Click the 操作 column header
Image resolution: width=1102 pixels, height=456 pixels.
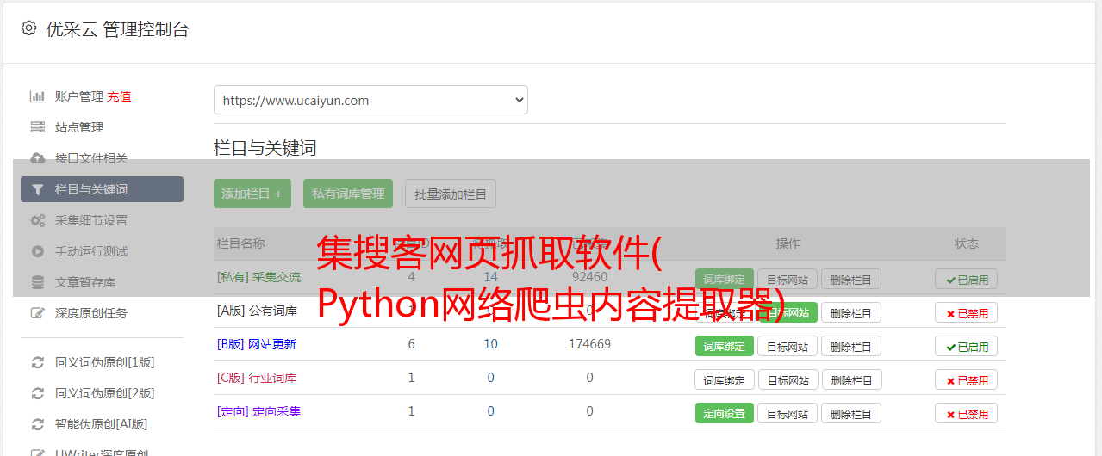(788, 243)
